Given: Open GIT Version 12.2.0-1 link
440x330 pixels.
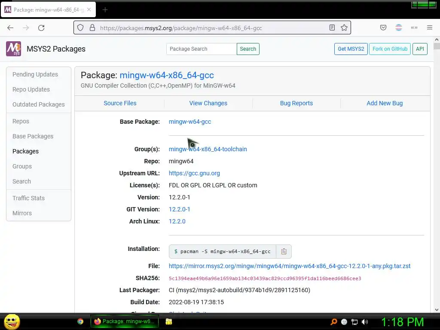Looking at the screenshot, I should [x=179, y=209].
